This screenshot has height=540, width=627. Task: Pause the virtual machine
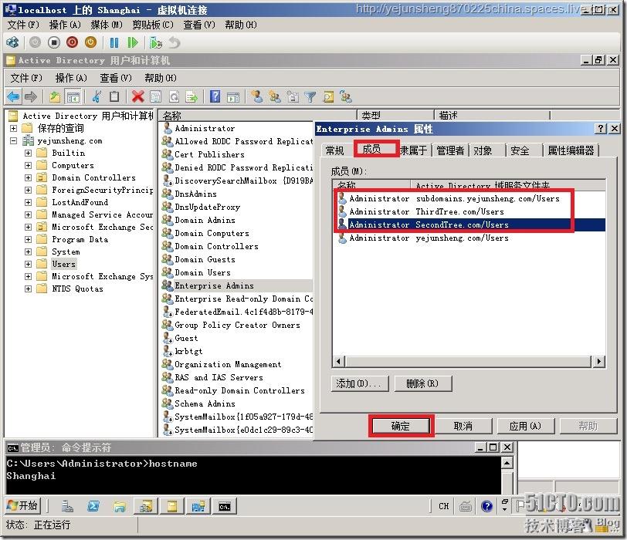114,42
